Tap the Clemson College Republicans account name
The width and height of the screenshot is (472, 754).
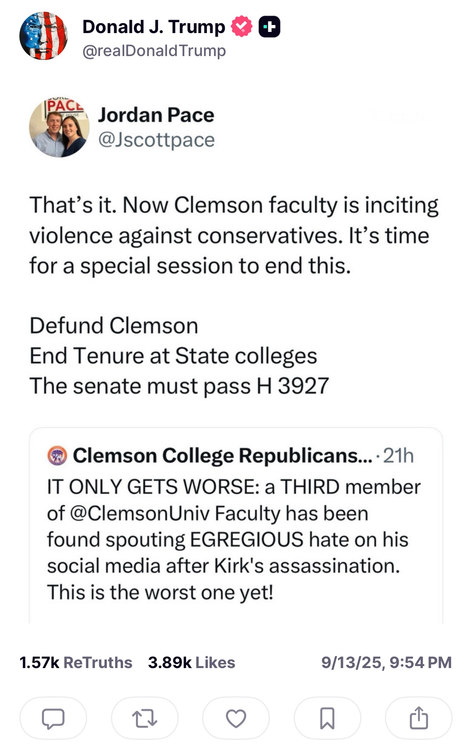tap(222, 456)
